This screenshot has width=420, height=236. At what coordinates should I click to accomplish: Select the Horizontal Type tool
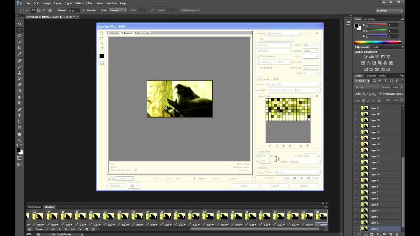pos(20,116)
